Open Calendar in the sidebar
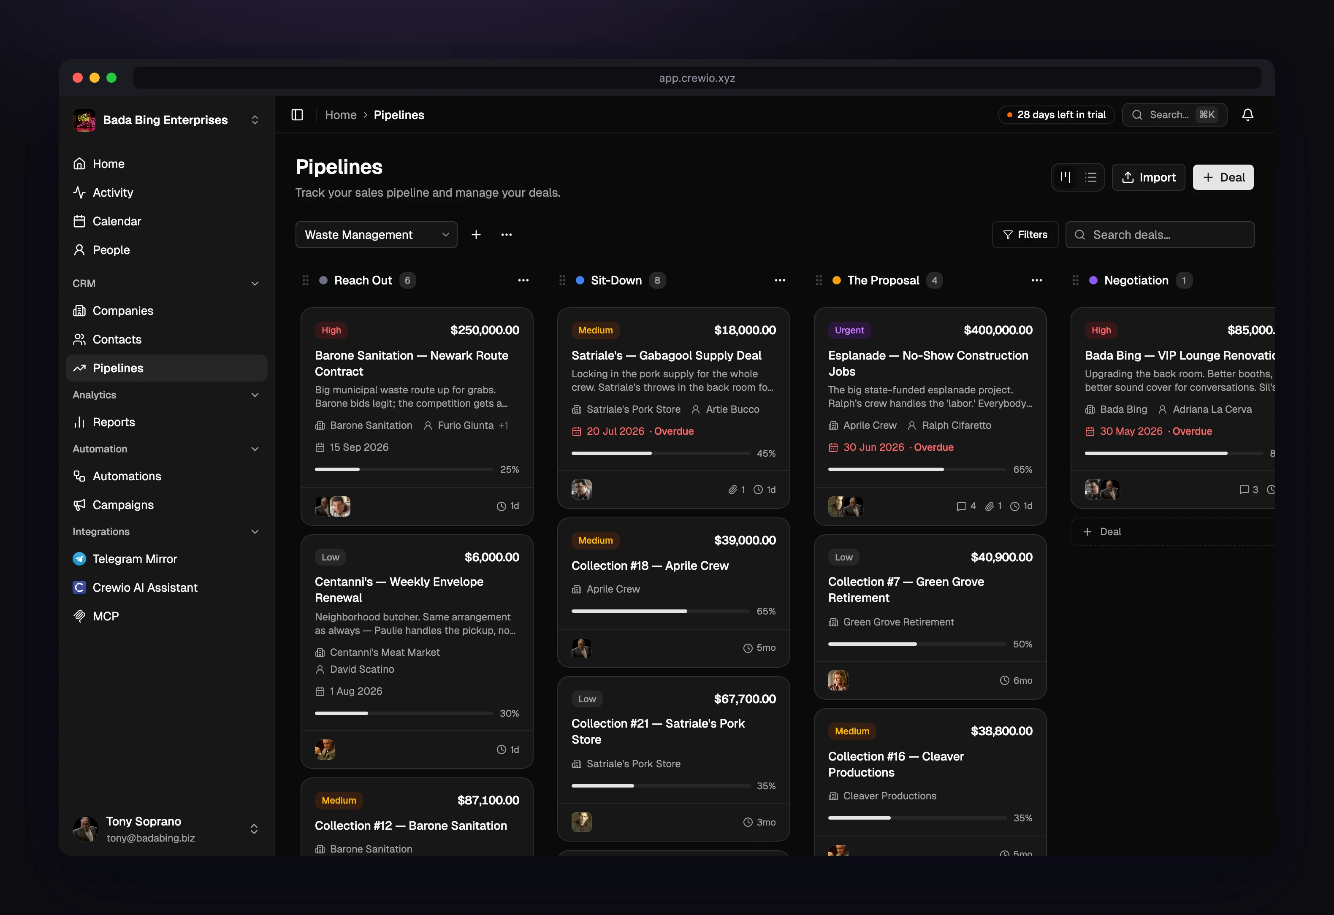This screenshot has height=915, width=1334. (x=166, y=221)
